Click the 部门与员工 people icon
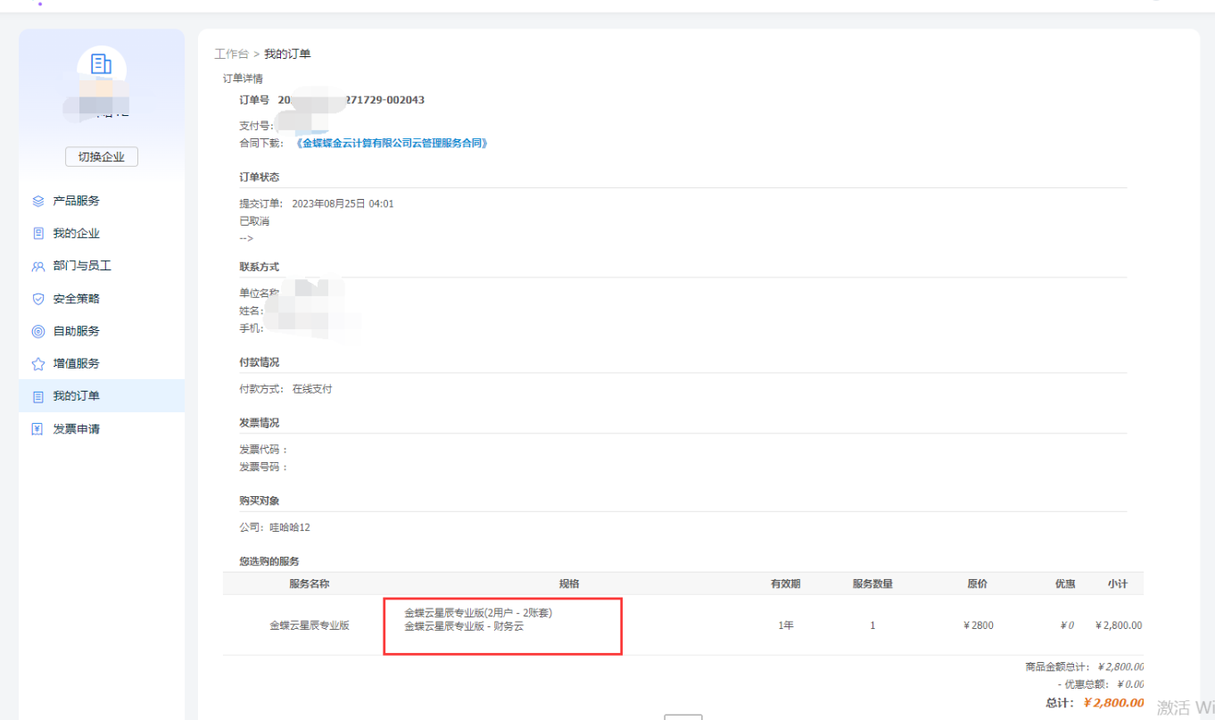The image size is (1215, 720). 38,267
